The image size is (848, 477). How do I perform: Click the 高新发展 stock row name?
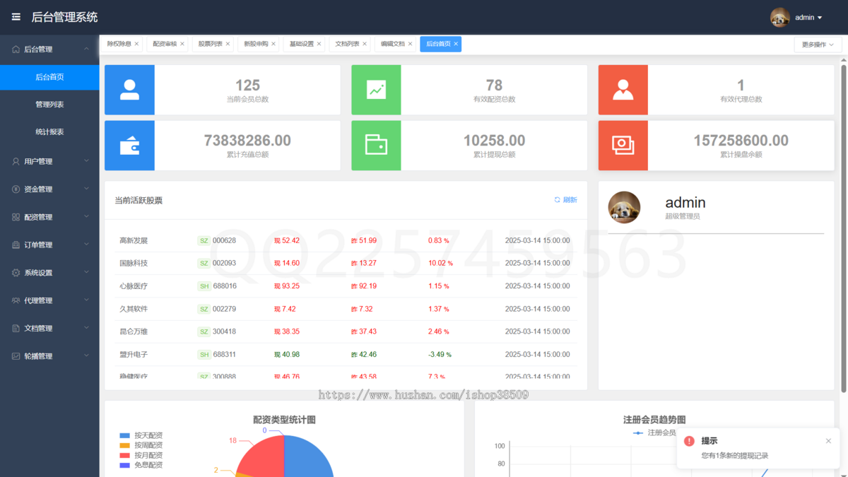(134, 240)
